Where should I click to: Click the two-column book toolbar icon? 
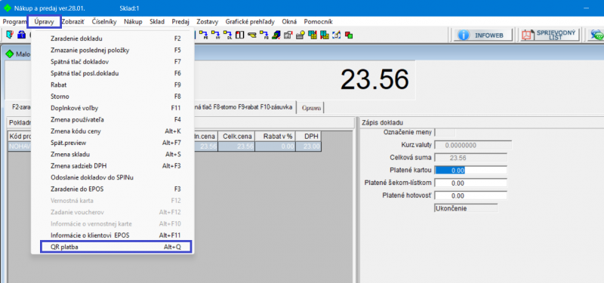[239, 35]
